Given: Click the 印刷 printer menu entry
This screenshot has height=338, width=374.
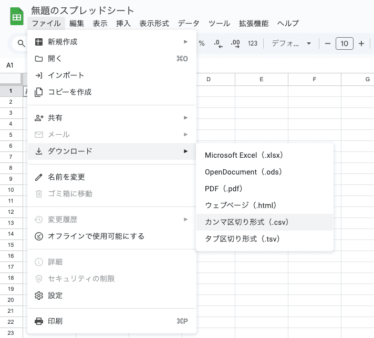Looking at the screenshot, I should [112, 321].
